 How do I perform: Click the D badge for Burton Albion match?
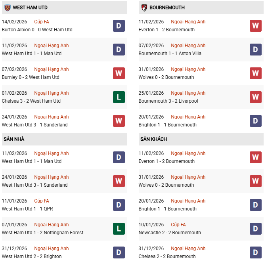[119, 26]
